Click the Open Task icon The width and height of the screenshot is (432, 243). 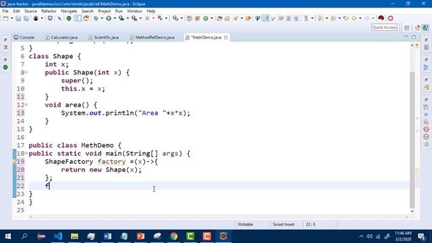[x=227, y=18]
